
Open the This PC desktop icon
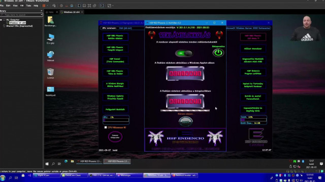coord(50,39)
